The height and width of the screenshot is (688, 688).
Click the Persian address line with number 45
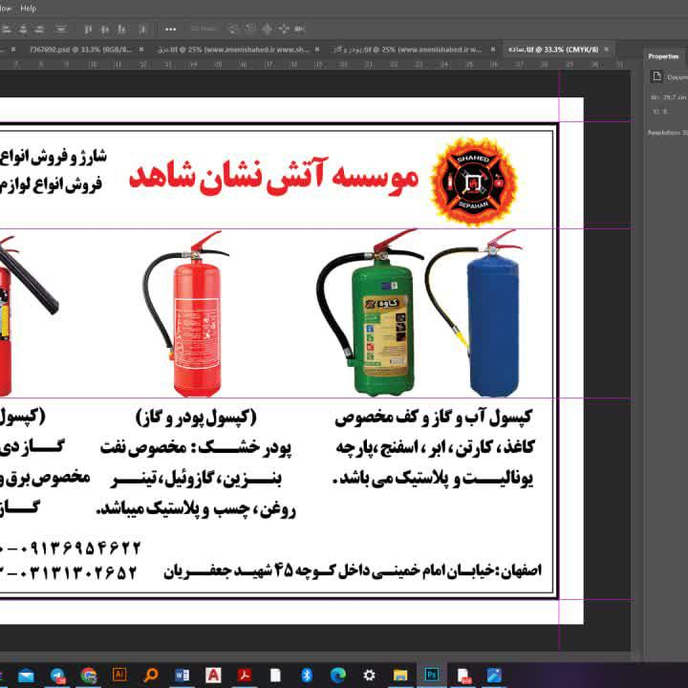pyautogui.click(x=353, y=570)
